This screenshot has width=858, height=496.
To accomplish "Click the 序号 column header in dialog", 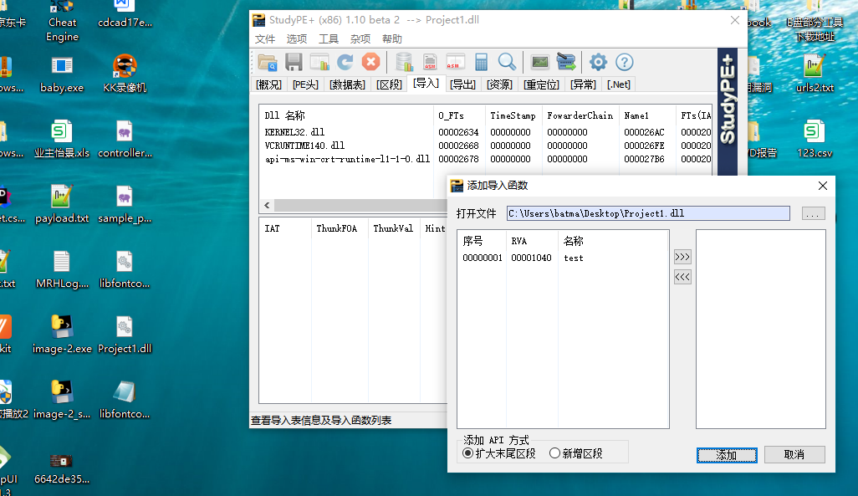I will pos(482,241).
